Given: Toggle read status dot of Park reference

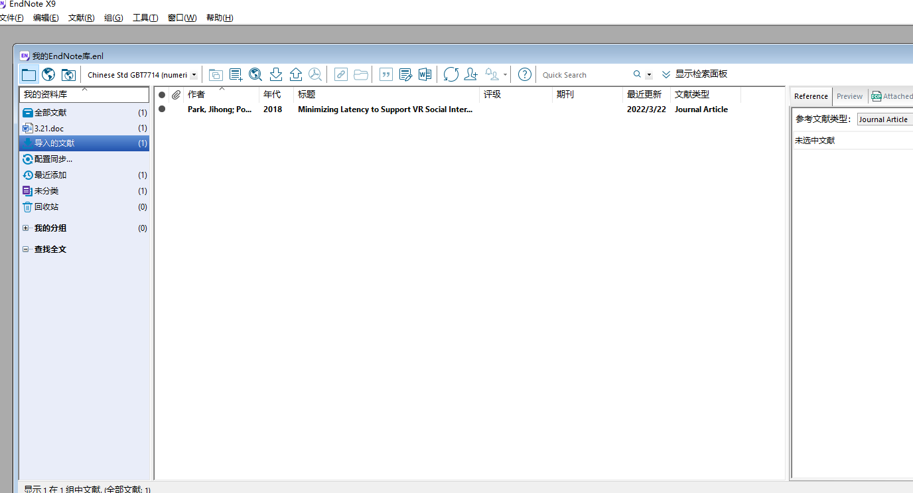Looking at the screenshot, I should [x=162, y=109].
